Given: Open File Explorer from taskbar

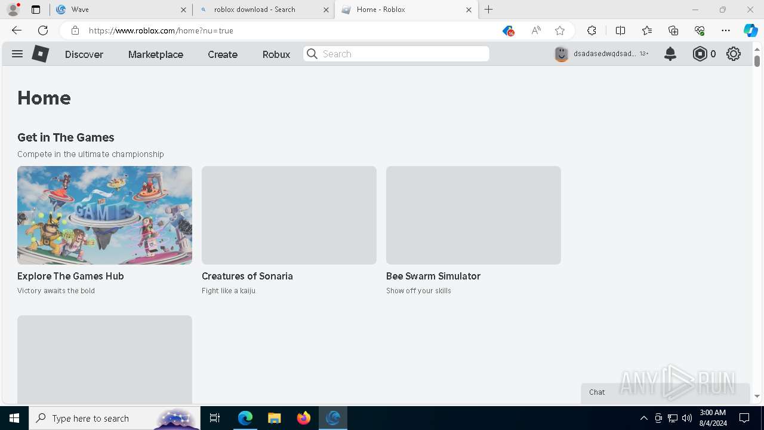Looking at the screenshot, I should pyautogui.click(x=274, y=418).
